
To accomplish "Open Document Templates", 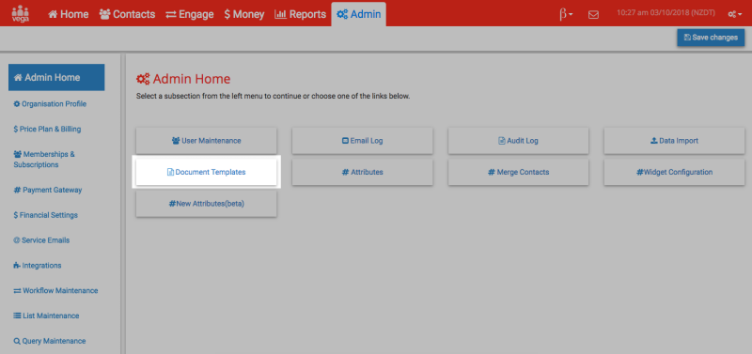I will click(206, 172).
